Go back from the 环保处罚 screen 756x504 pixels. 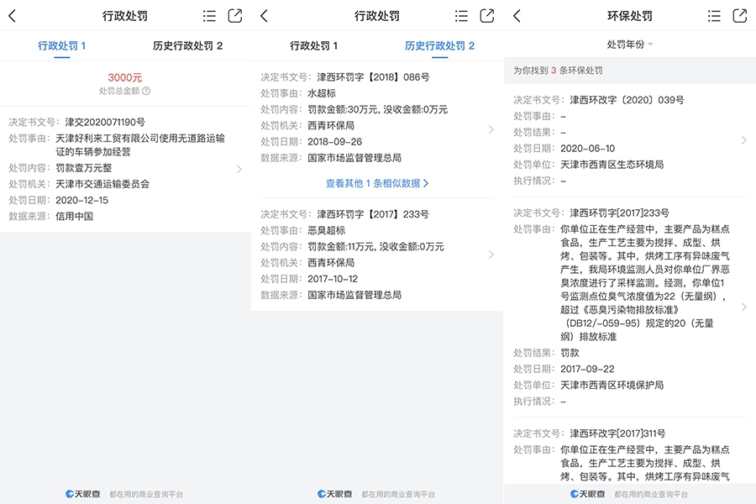pos(517,16)
